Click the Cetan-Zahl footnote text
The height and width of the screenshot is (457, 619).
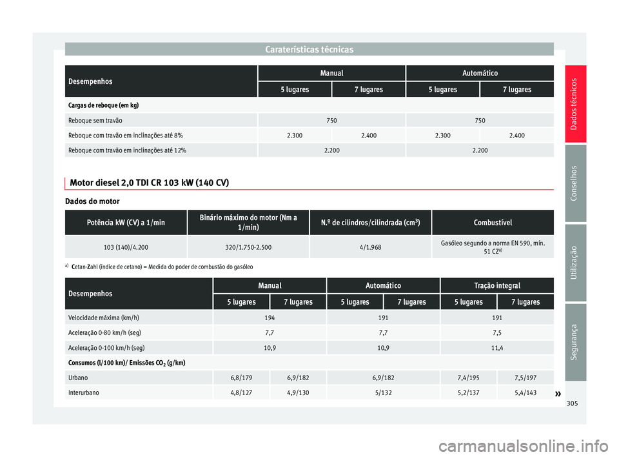coord(162,267)
